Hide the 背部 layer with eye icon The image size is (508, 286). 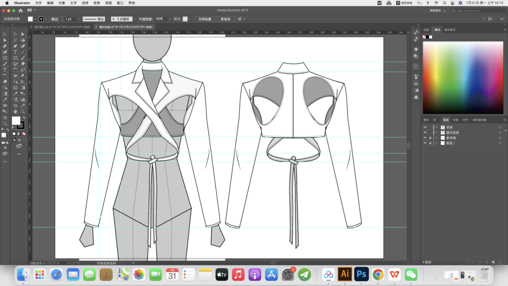coord(425,127)
